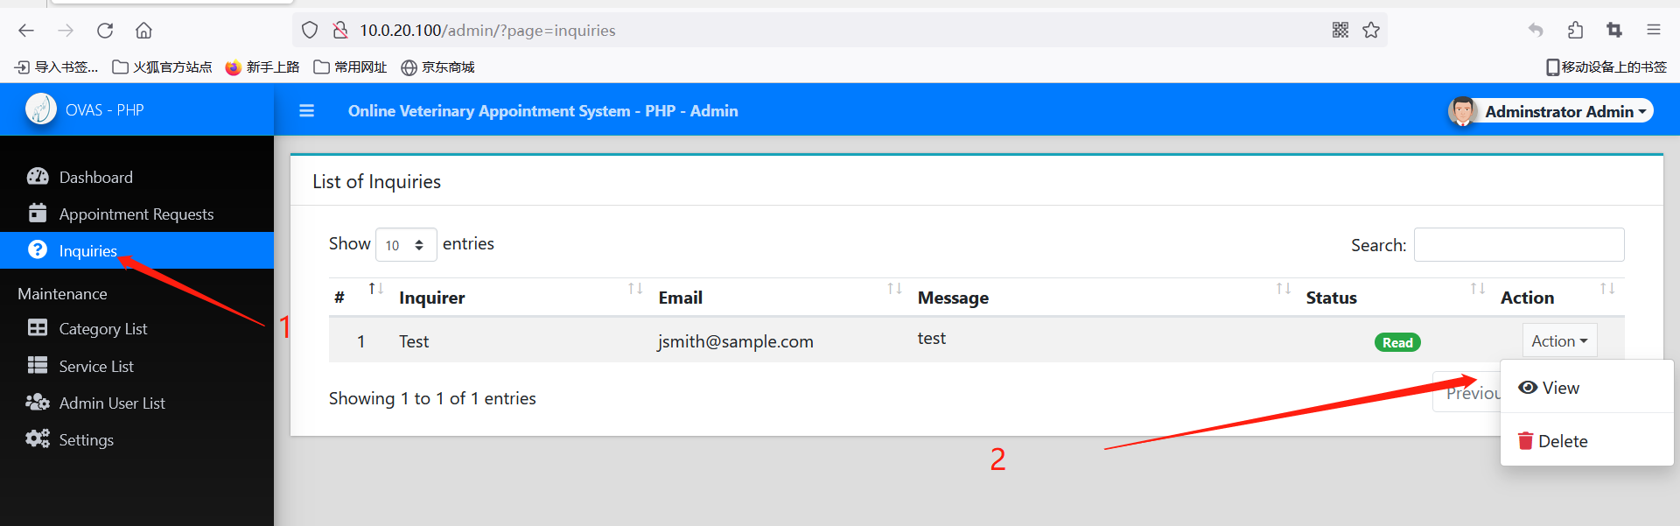Screen dimensions: 1680x526
Task: Sort table by Inquirer column header
Action: (x=432, y=298)
